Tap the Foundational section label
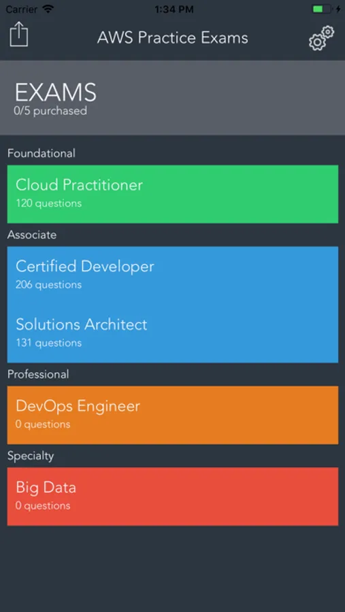Screen dimensions: 345x612 coord(42,153)
